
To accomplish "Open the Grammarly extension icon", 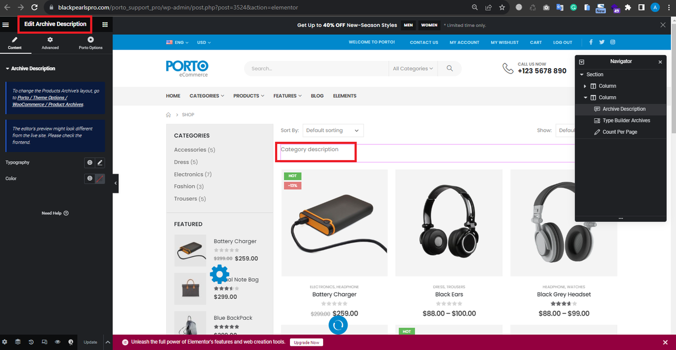I will coord(574,7).
